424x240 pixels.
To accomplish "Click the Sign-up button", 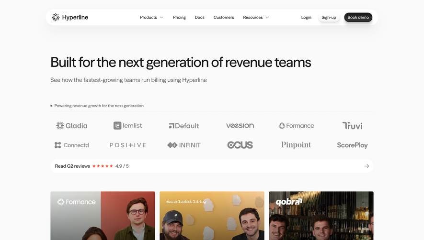I will (x=329, y=17).
